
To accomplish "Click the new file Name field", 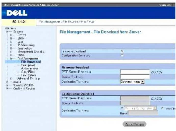I will 143,113.
